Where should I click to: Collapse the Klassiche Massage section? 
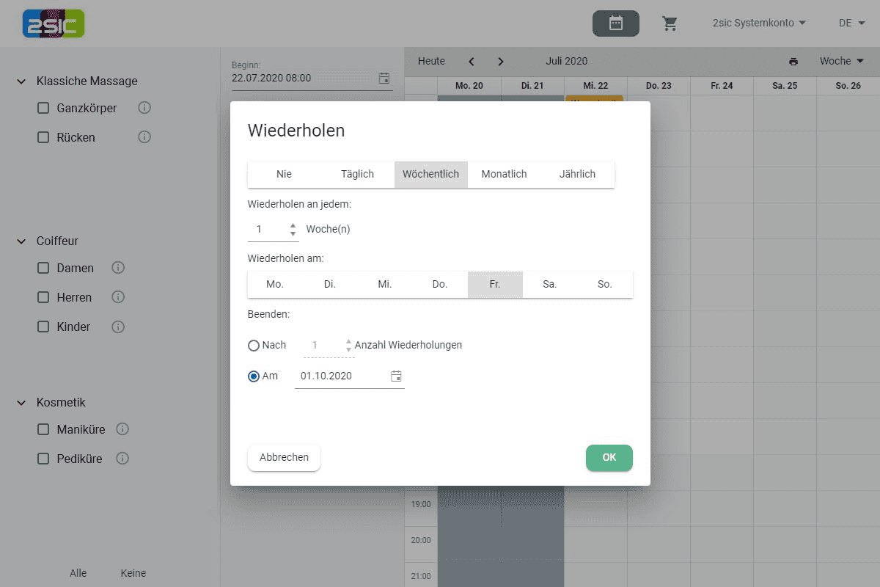[x=21, y=81]
